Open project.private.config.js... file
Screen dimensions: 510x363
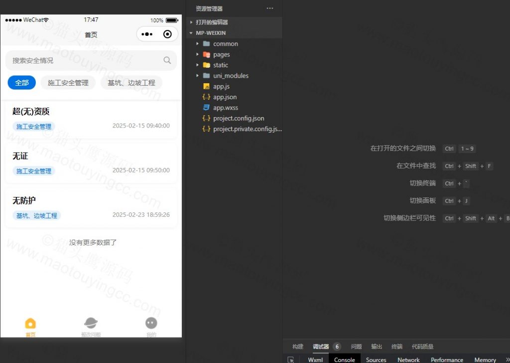coord(247,129)
